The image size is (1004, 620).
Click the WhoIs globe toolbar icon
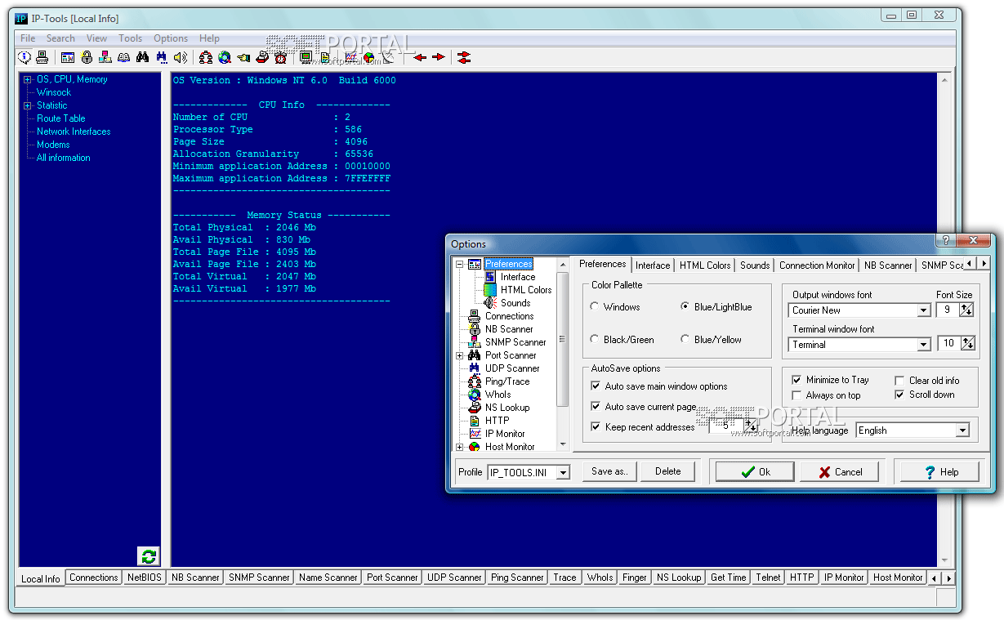click(x=224, y=57)
